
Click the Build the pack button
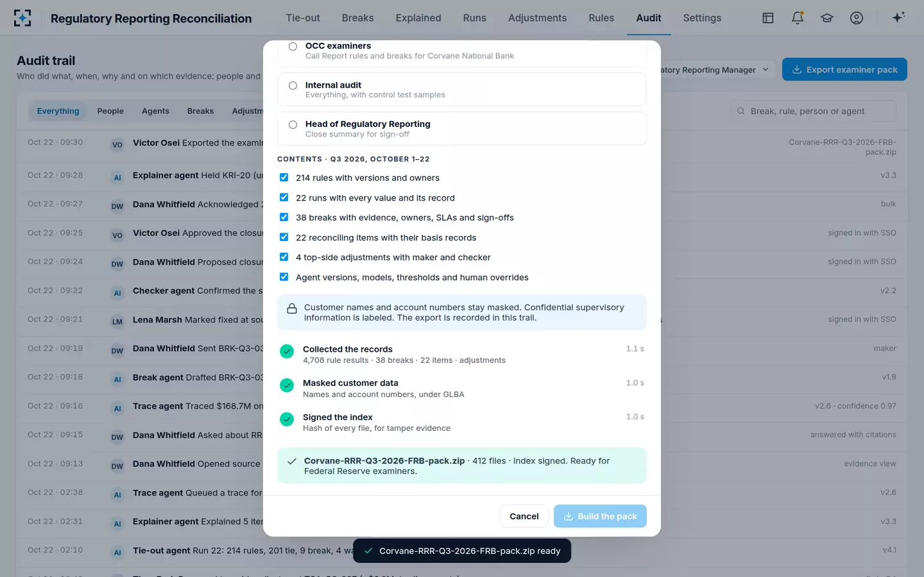(x=600, y=516)
